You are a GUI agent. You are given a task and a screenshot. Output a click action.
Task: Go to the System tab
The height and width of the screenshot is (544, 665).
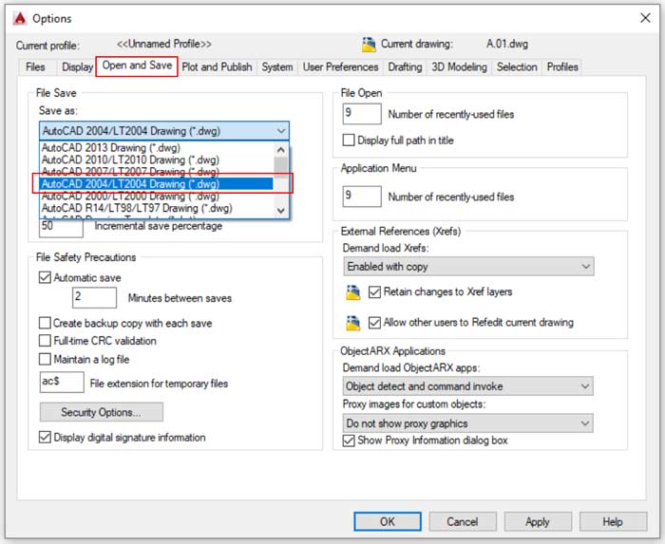coord(277,67)
